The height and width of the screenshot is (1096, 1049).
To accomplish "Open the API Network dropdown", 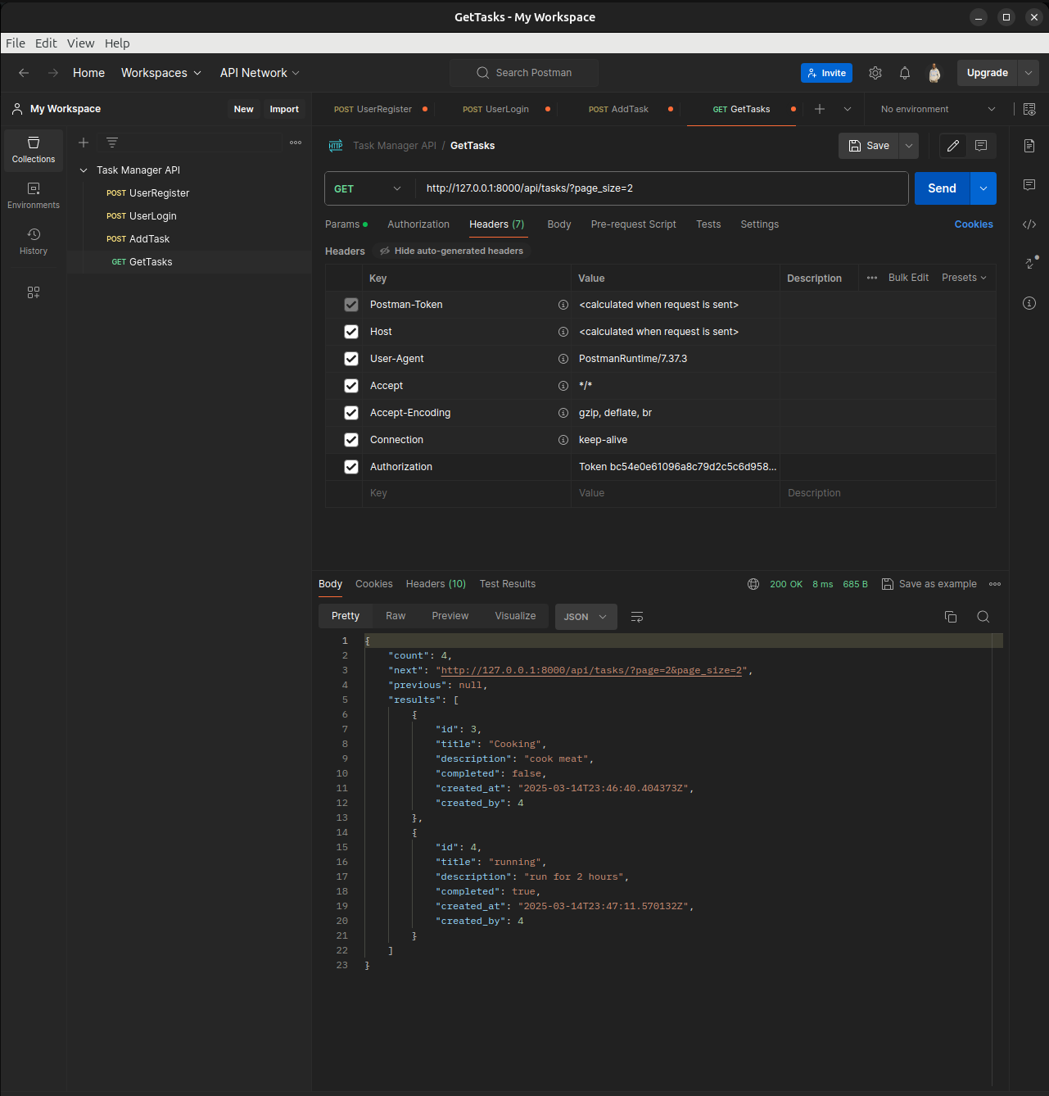I will point(260,73).
